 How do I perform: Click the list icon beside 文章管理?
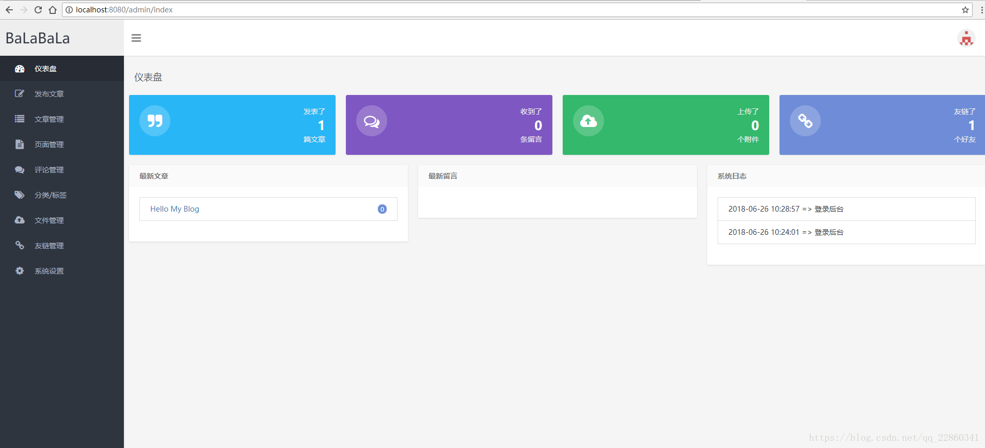pos(20,119)
